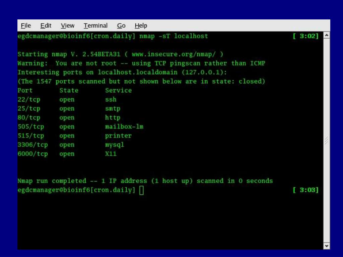This screenshot has height=257, width=343.
Task: Click the mailbox-lm service name
Action: pos(124,127)
